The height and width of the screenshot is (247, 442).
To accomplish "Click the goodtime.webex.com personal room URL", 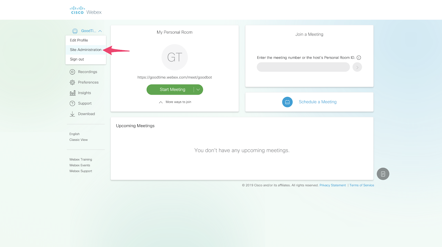I will coord(175,77).
